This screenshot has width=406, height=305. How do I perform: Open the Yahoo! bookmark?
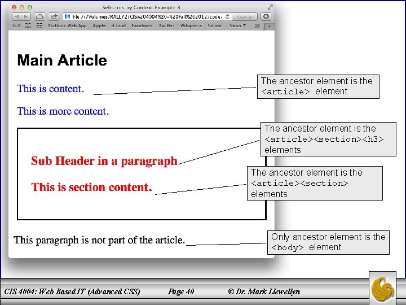coord(215,25)
